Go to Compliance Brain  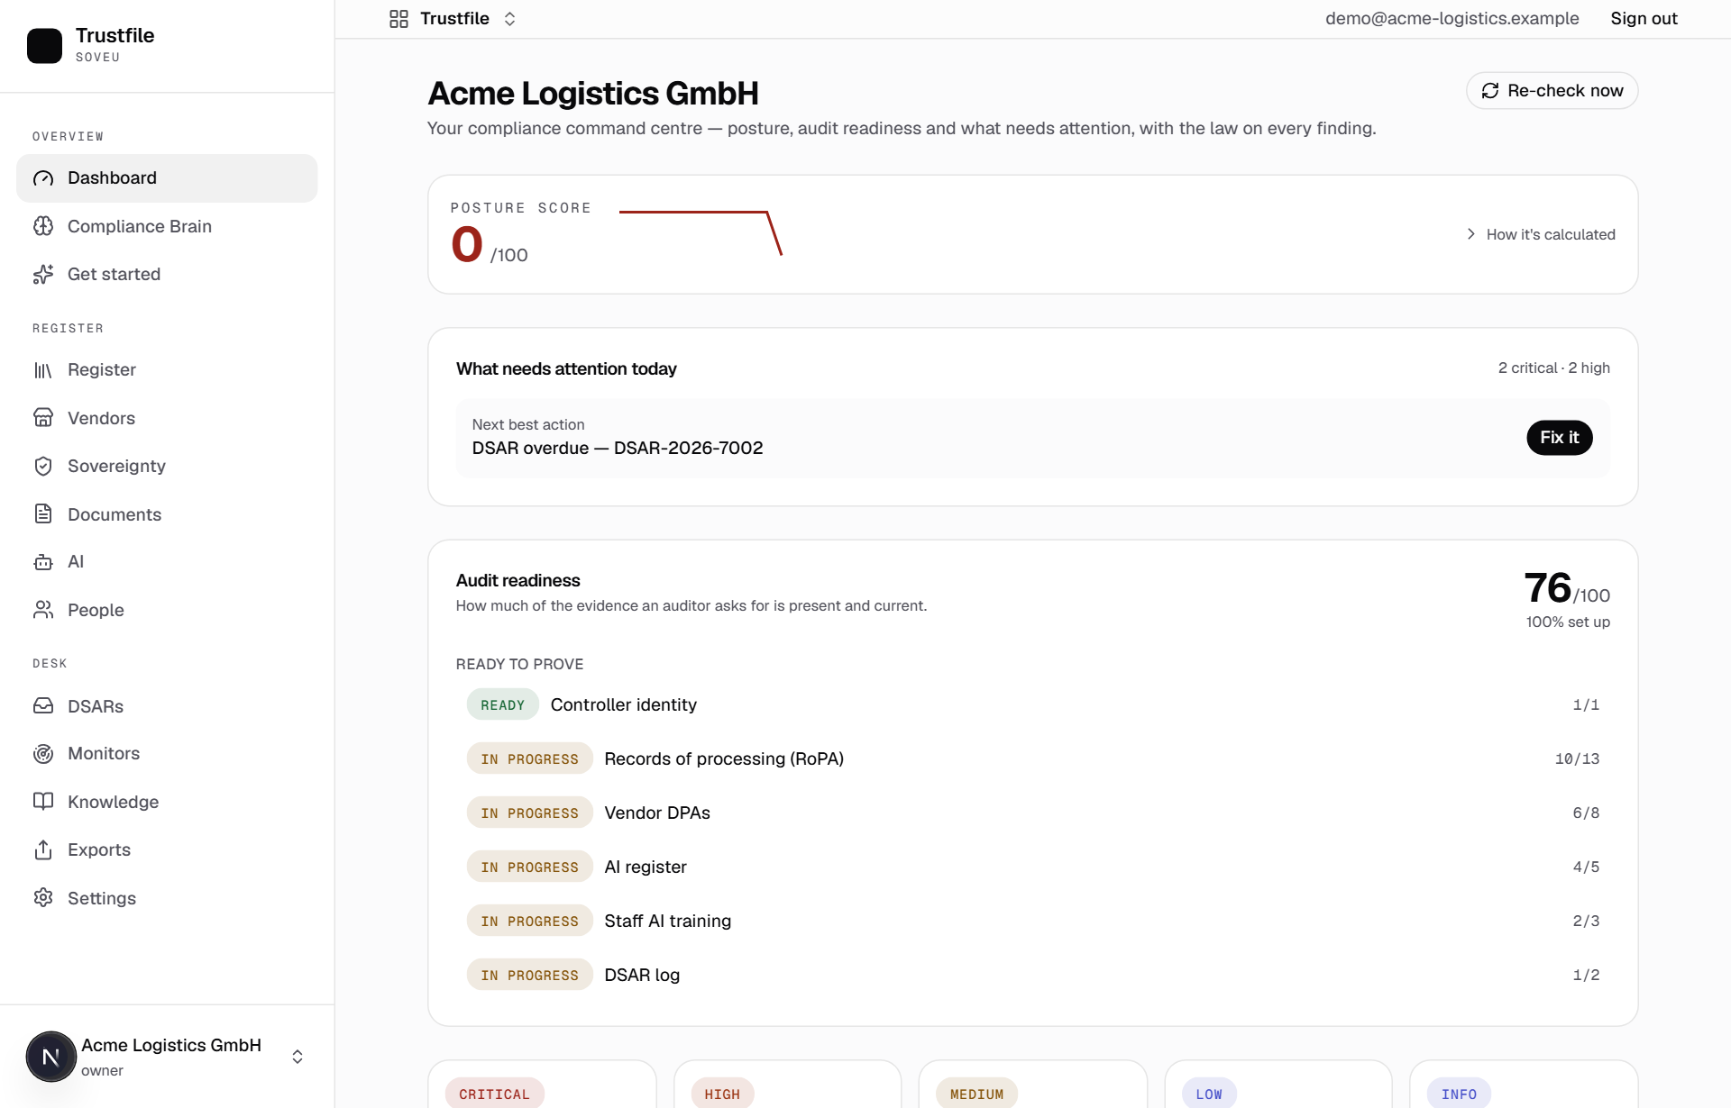[167, 226]
